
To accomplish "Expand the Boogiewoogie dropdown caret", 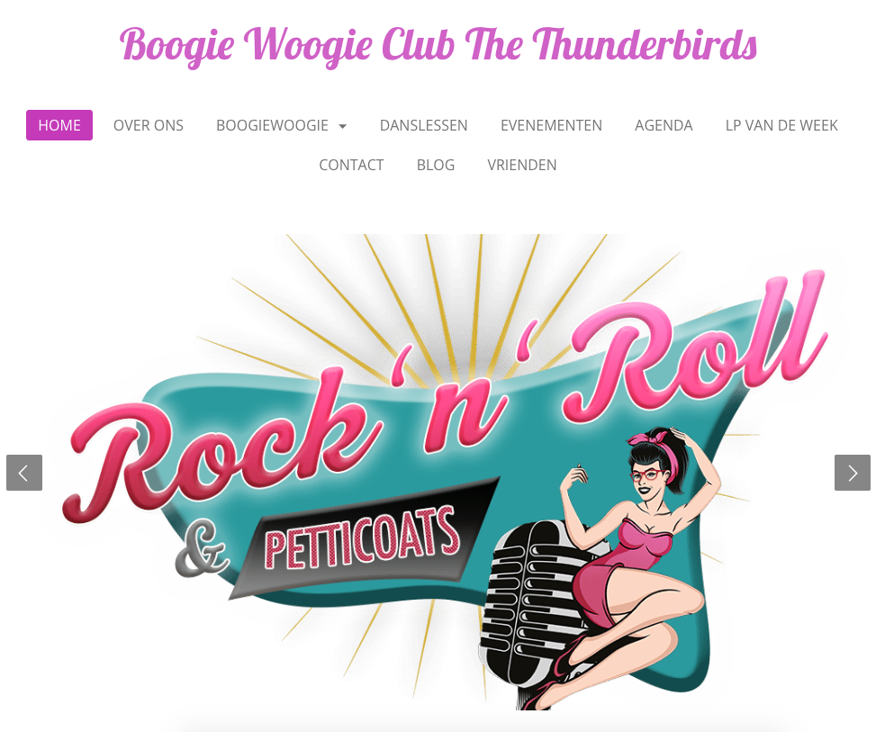I will click(343, 126).
